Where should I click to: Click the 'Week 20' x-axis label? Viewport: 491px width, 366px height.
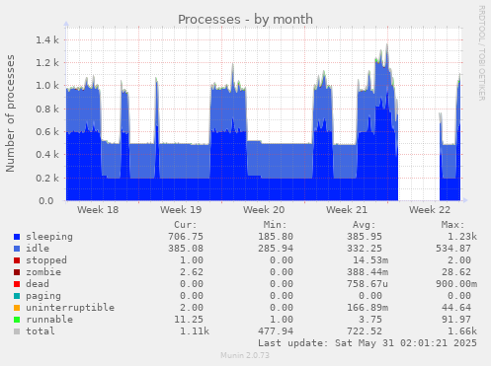[264, 210]
